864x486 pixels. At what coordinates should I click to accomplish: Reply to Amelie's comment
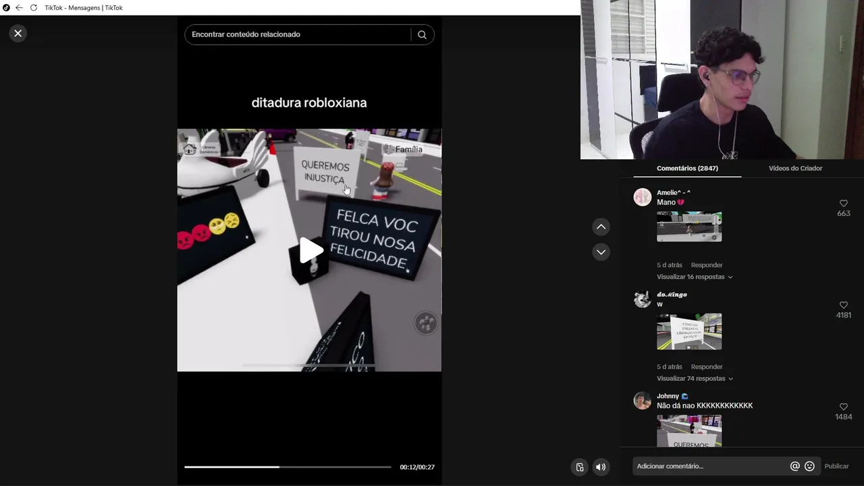pyautogui.click(x=707, y=265)
